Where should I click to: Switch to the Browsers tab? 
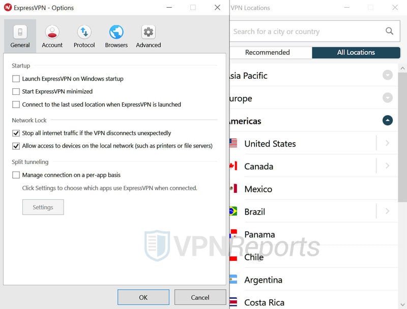[x=117, y=36]
